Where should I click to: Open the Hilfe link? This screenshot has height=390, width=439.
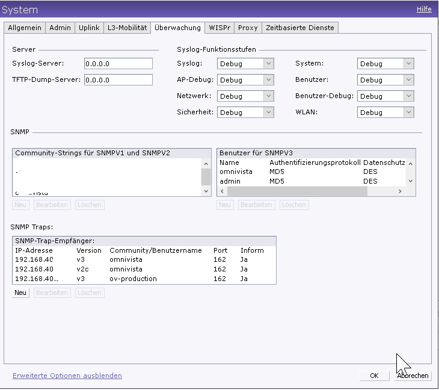coord(423,10)
